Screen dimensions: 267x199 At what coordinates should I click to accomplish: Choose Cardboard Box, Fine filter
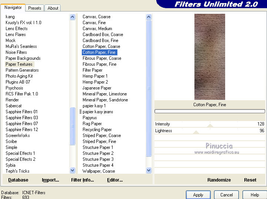[x=100, y=40]
